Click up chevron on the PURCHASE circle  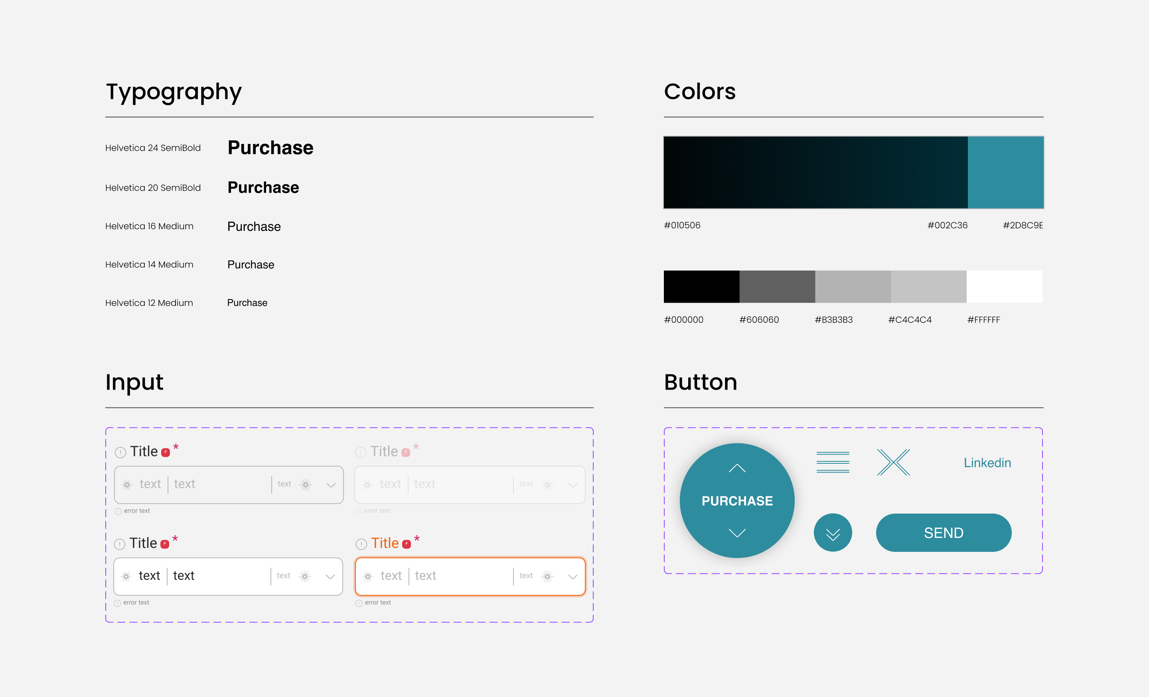coord(737,468)
